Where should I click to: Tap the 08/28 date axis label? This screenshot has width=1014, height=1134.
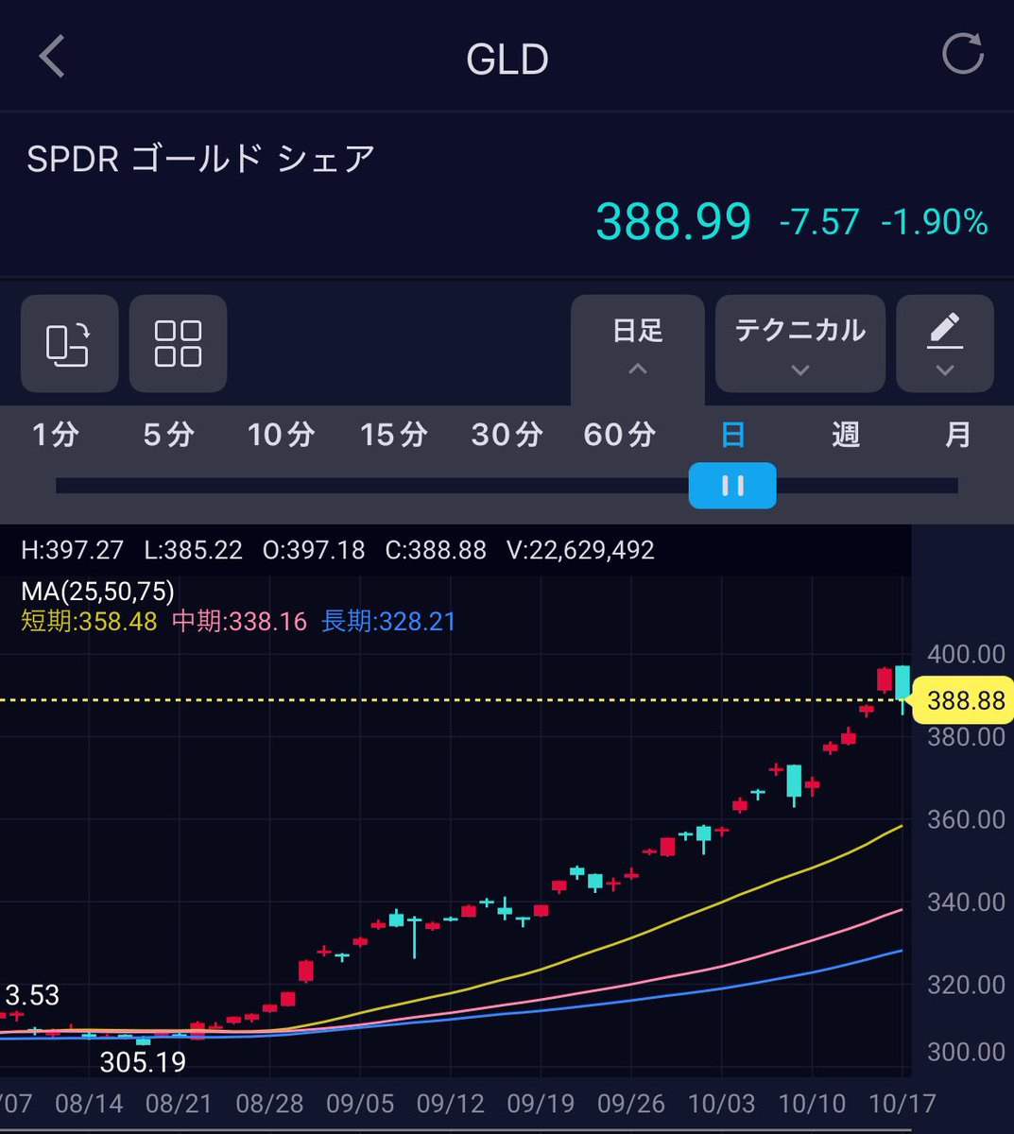pyautogui.click(x=269, y=1103)
